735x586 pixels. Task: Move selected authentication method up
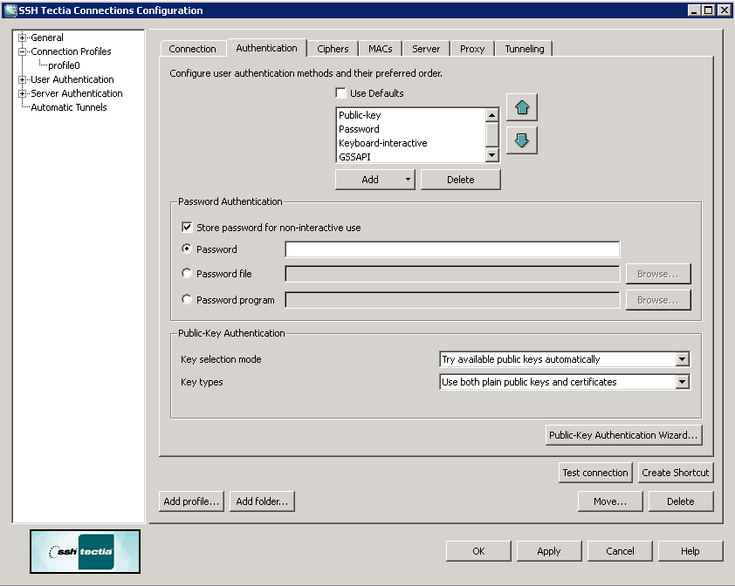[x=521, y=106]
